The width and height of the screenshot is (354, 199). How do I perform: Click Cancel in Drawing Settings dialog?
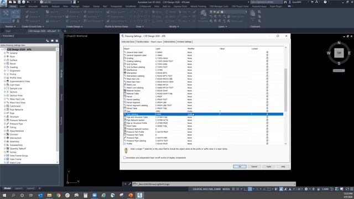(254, 166)
